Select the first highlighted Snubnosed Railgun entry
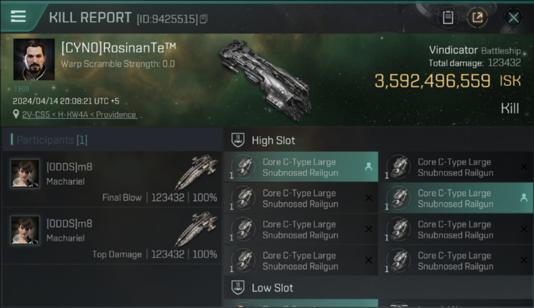The height and width of the screenshot is (308, 534). tap(301, 167)
